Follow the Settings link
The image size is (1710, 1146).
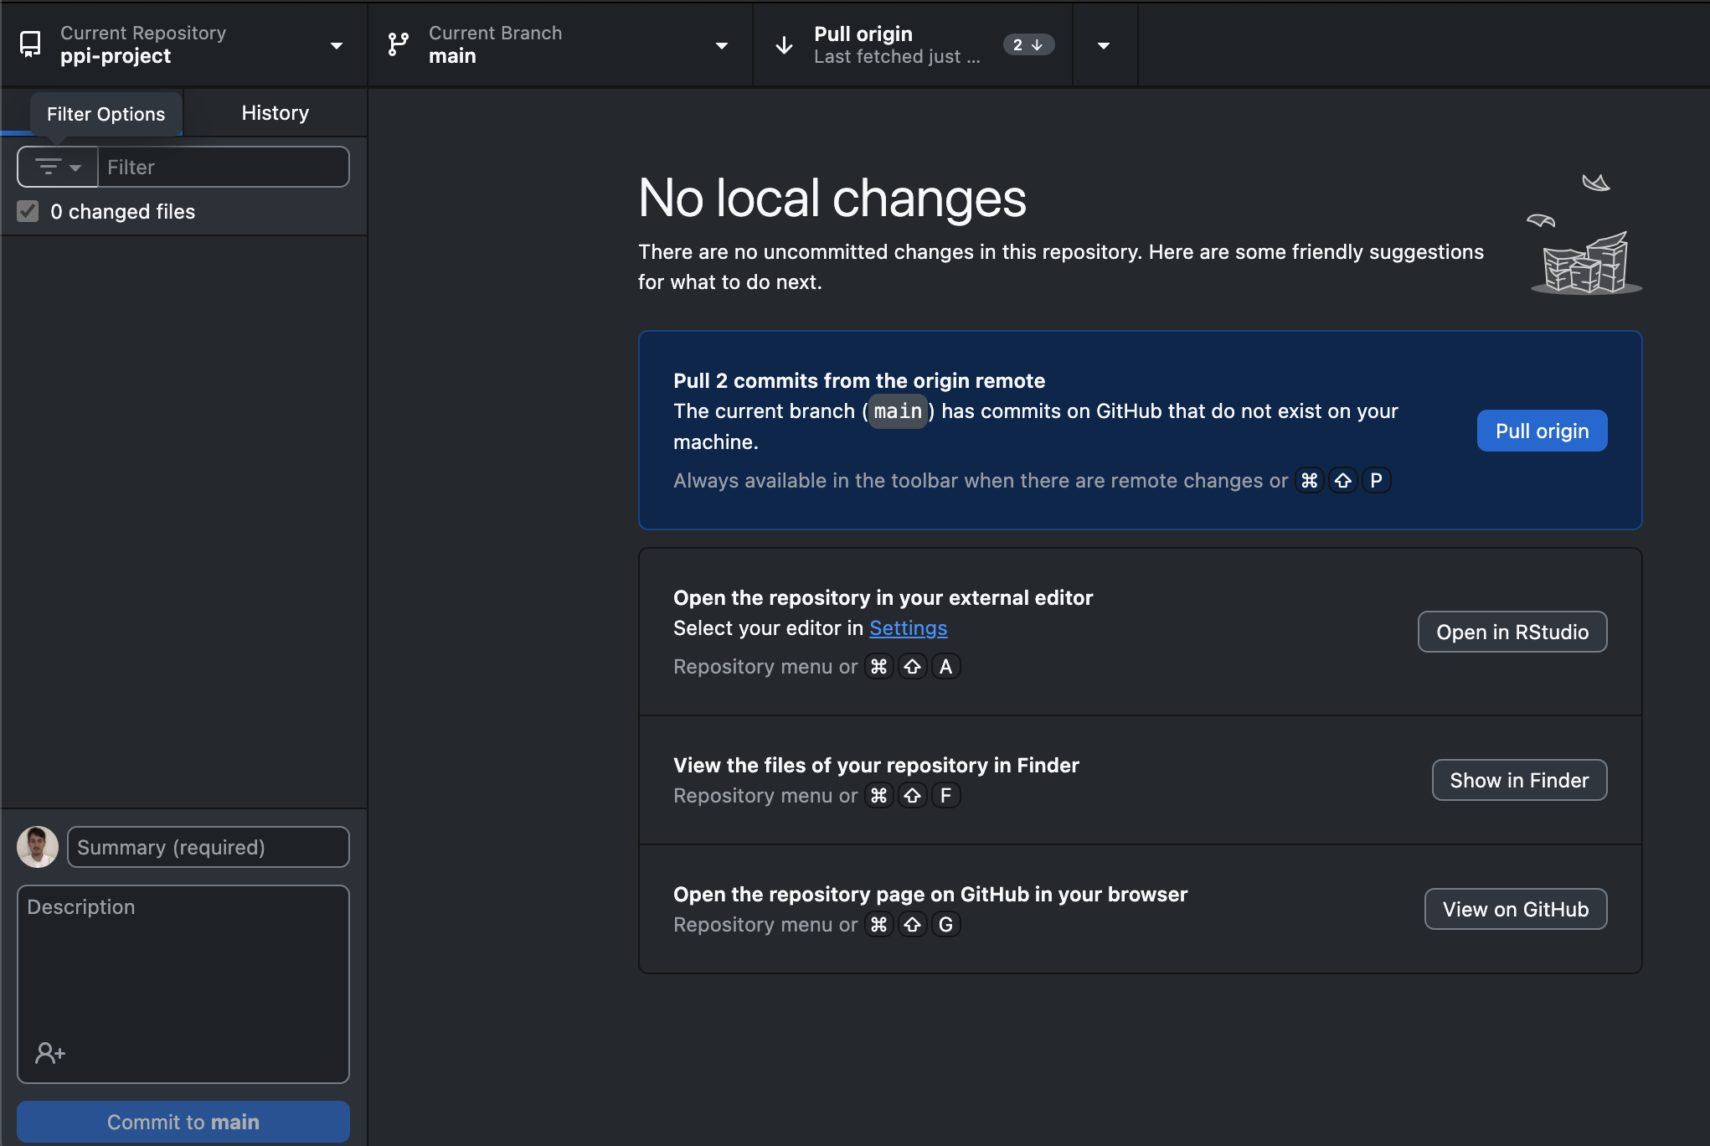(908, 628)
